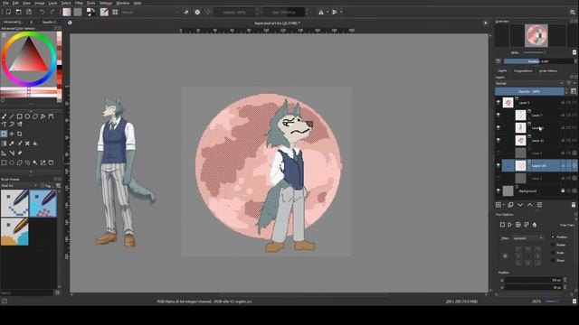Open the Layer menu
Screen dimensions: 579x325
click(x=53, y=3)
